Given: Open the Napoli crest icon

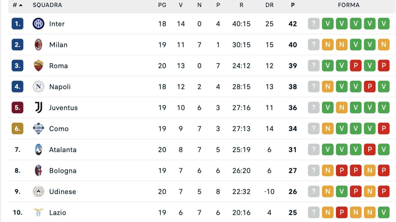Looking at the screenshot, I should (39, 87).
